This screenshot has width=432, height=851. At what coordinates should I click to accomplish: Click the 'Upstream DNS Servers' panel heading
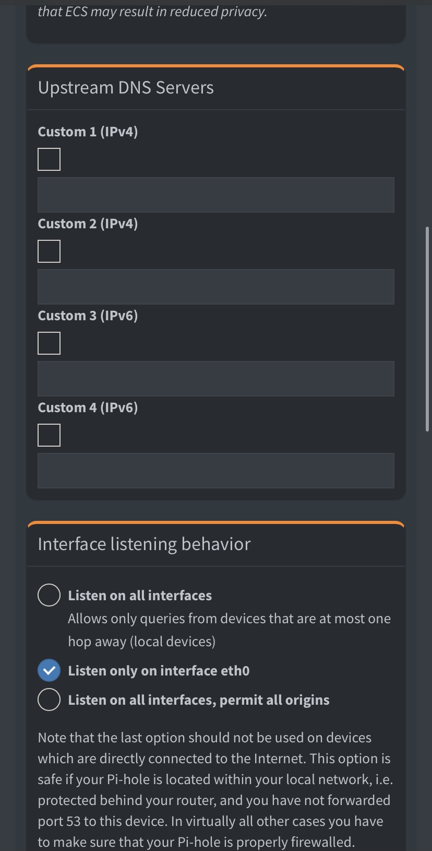(126, 88)
